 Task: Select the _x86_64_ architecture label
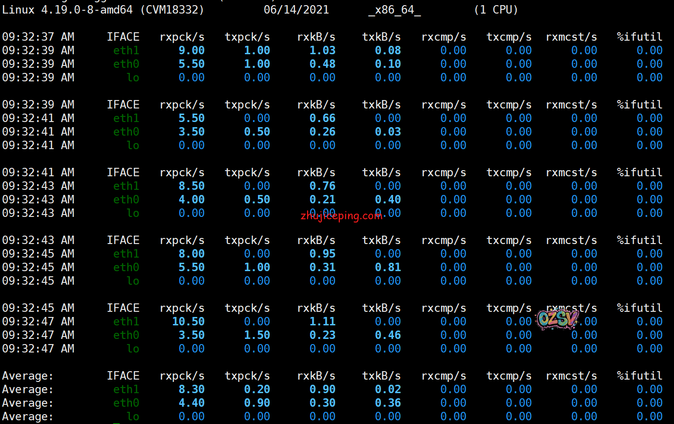point(394,10)
